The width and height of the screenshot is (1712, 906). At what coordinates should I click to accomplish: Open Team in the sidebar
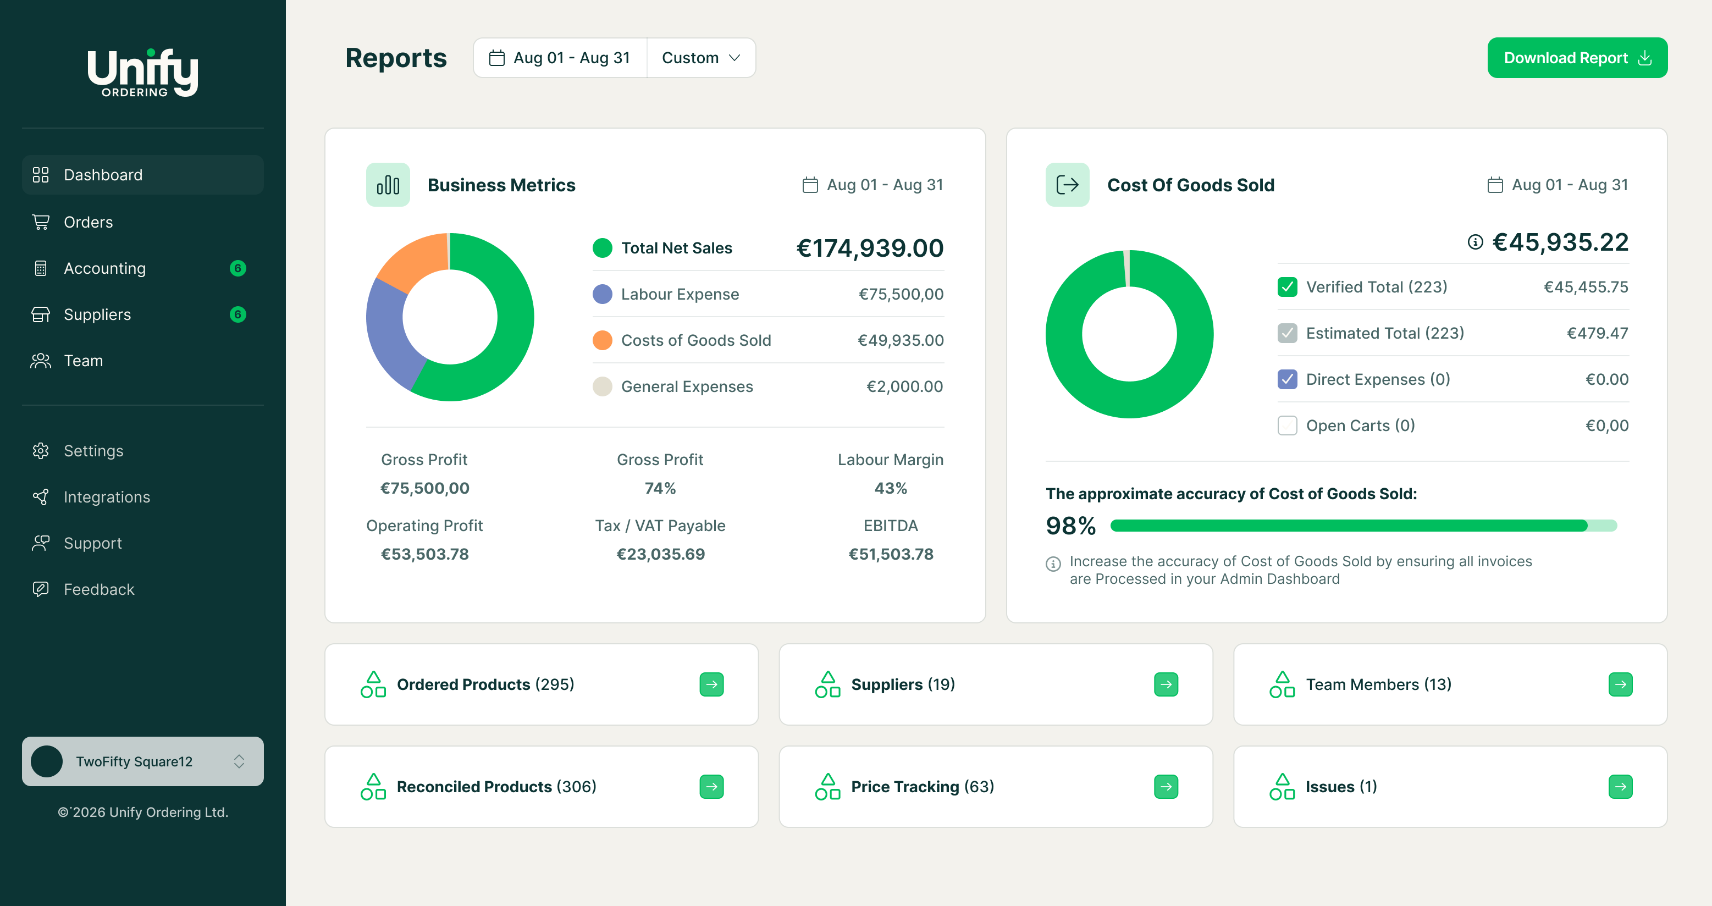(143, 361)
